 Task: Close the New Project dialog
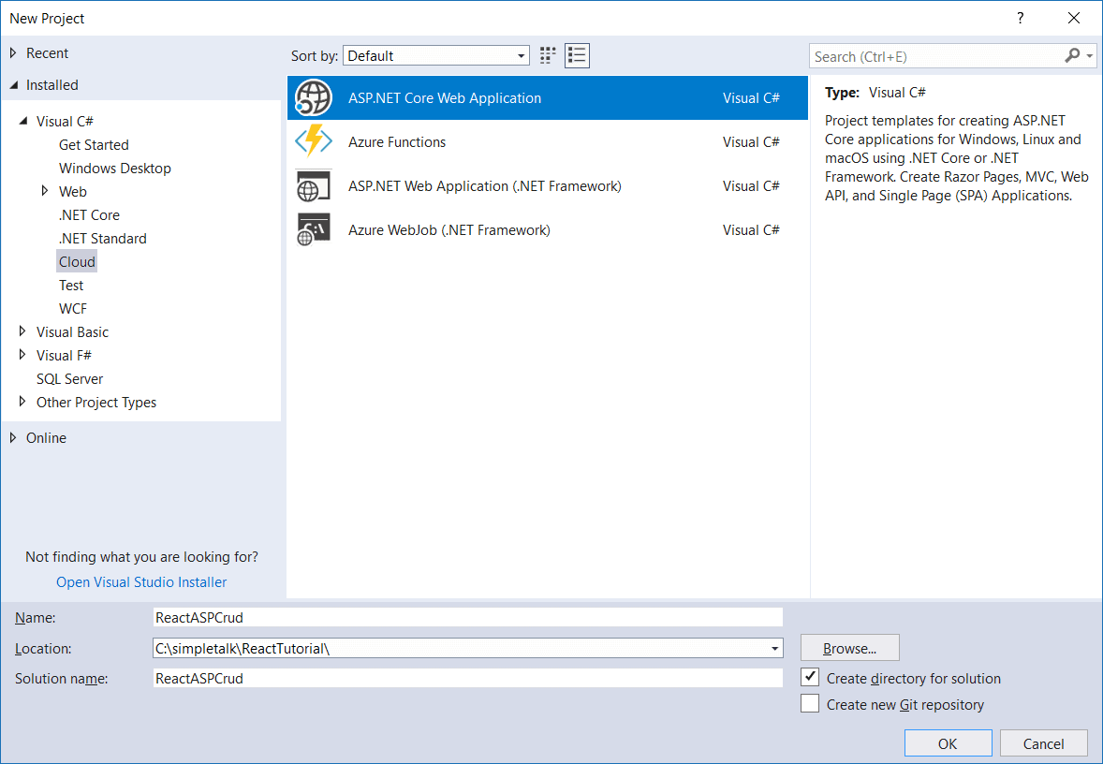(x=1073, y=19)
